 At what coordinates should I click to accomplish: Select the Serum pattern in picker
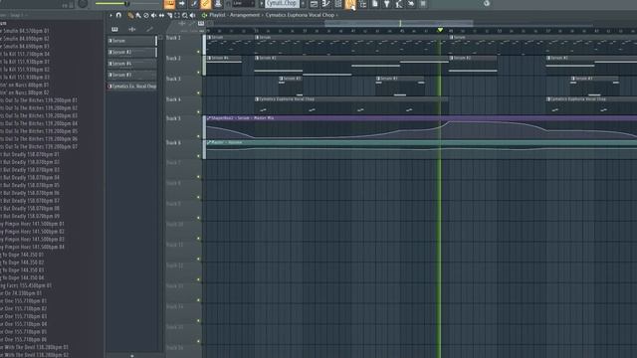(x=132, y=41)
